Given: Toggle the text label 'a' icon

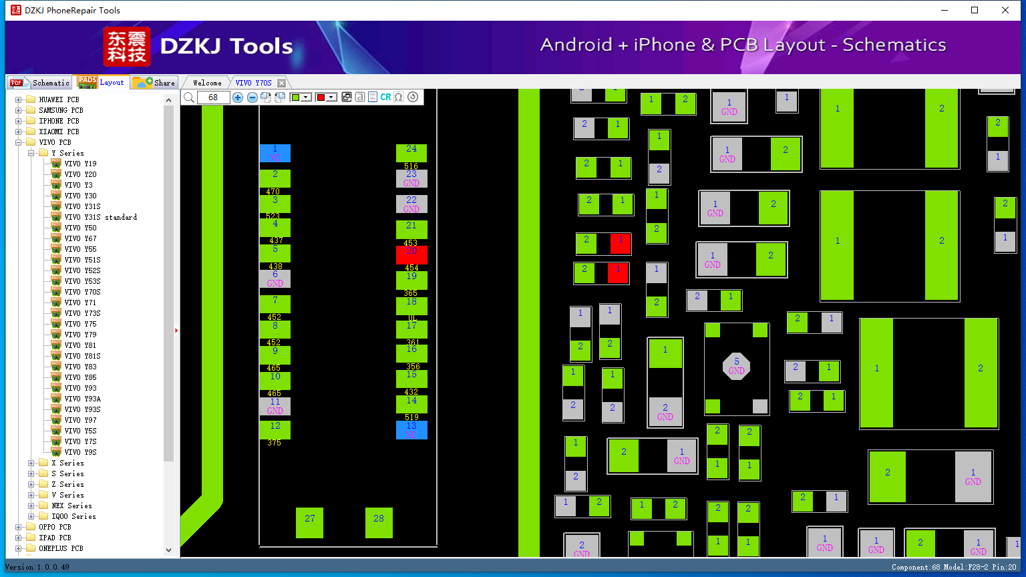Looking at the screenshot, I should tap(360, 97).
